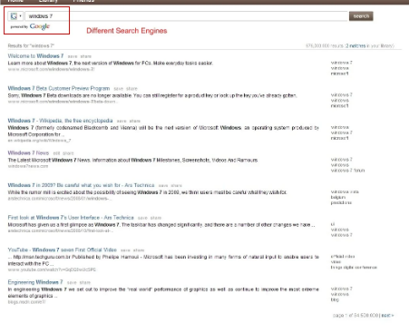Open the Windows 7 News result
The height and width of the screenshot is (333, 409).
(x=28, y=153)
